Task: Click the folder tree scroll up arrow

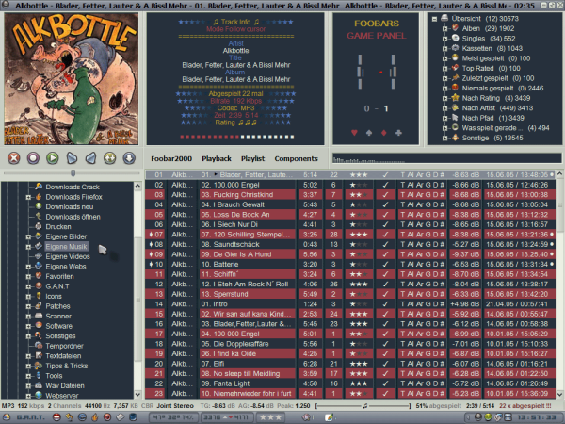Action: tap(137, 186)
